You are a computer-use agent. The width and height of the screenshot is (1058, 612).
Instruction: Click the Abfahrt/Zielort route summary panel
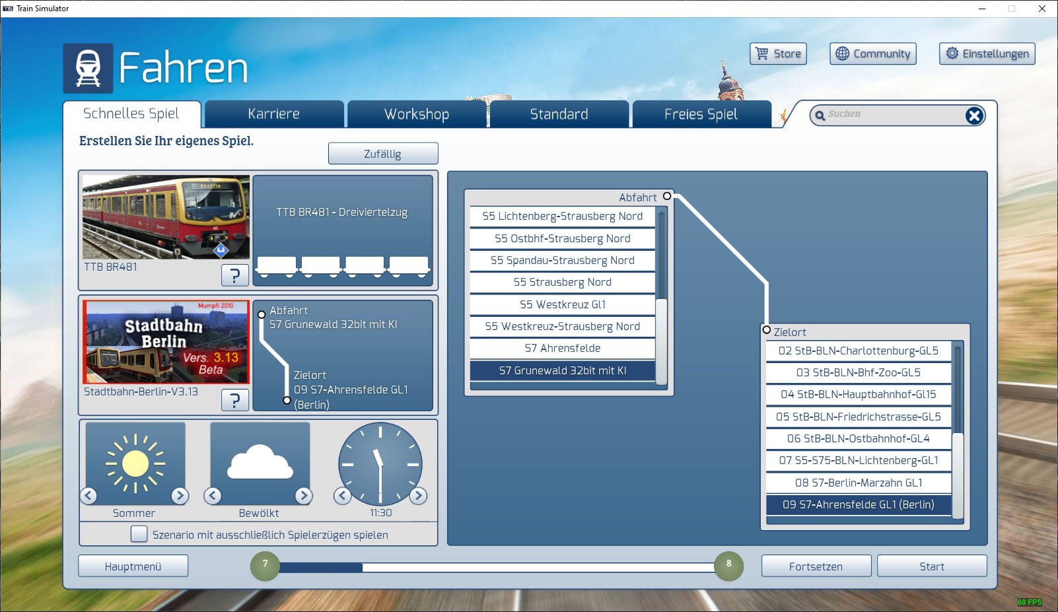[x=343, y=355]
